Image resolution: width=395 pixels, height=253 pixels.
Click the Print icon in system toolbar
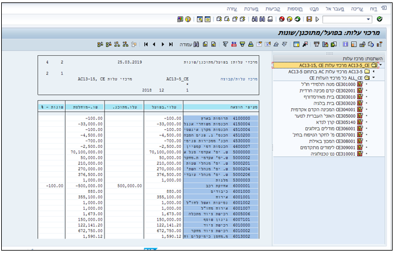(271, 19)
